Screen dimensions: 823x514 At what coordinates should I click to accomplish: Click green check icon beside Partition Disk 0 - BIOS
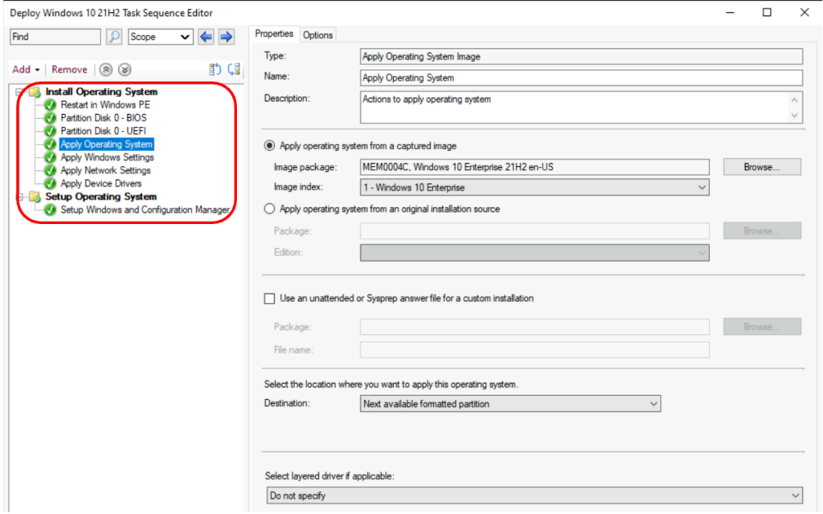51,118
